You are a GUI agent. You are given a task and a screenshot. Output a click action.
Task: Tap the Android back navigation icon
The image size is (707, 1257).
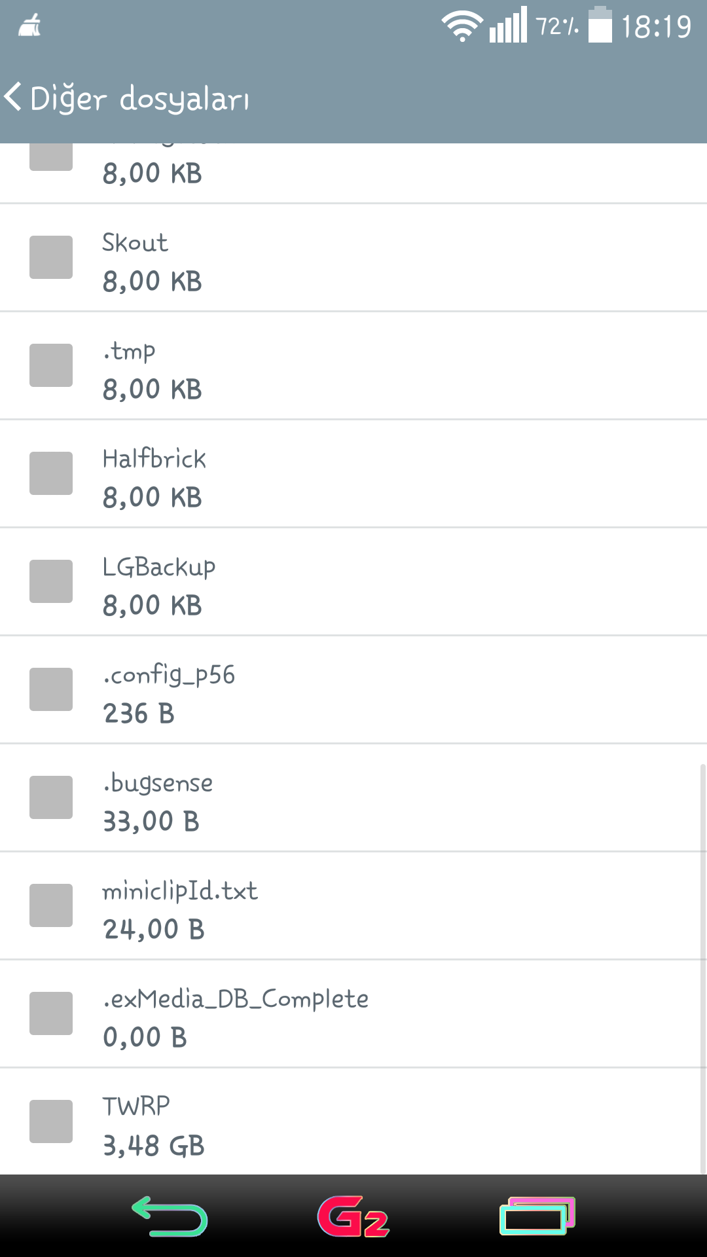170,1216
